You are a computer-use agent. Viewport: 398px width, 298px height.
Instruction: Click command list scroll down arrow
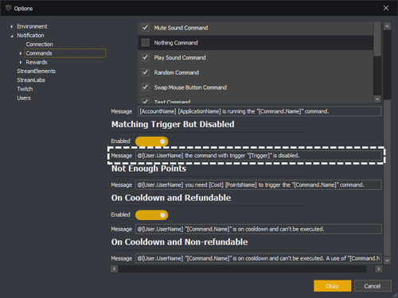pos(377,99)
